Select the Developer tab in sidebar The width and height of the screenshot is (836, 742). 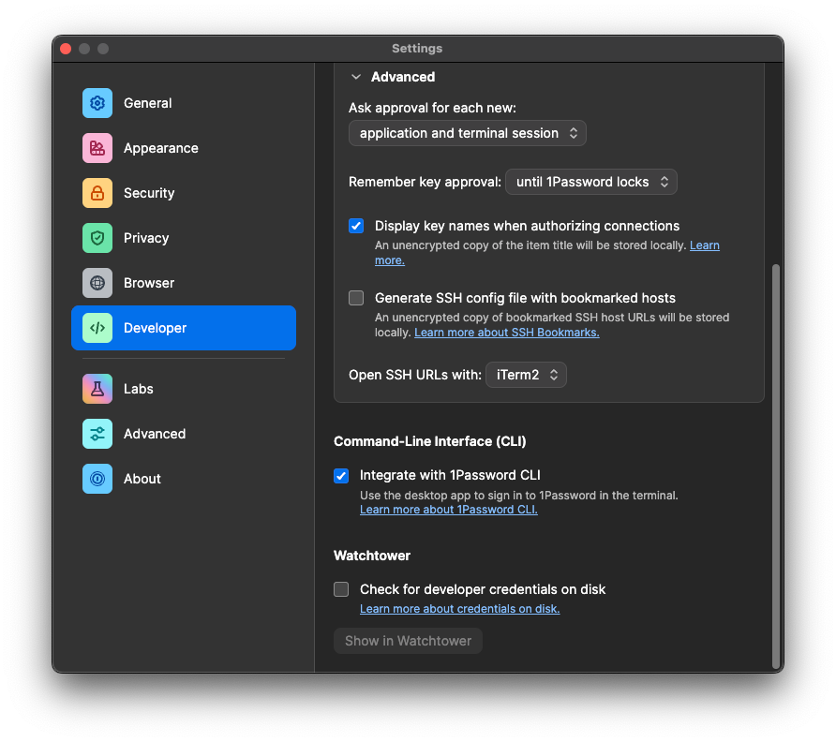pyautogui.click(x=184, y=328)
